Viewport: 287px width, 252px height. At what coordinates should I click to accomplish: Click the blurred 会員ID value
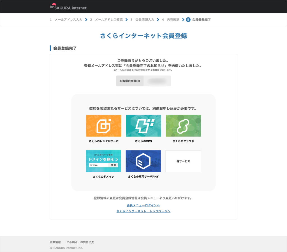tap(157, 81)
